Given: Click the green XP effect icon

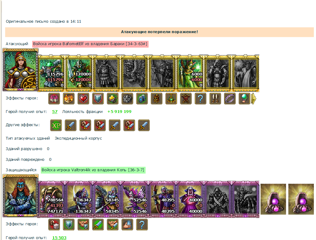Looking at the screenshot, I should [56, 125].
